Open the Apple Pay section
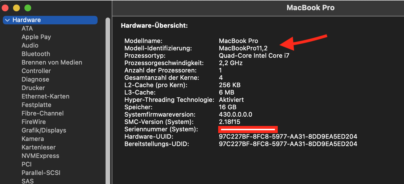The height and width of the screenshot is (184, 404). [x=36, y=37]
